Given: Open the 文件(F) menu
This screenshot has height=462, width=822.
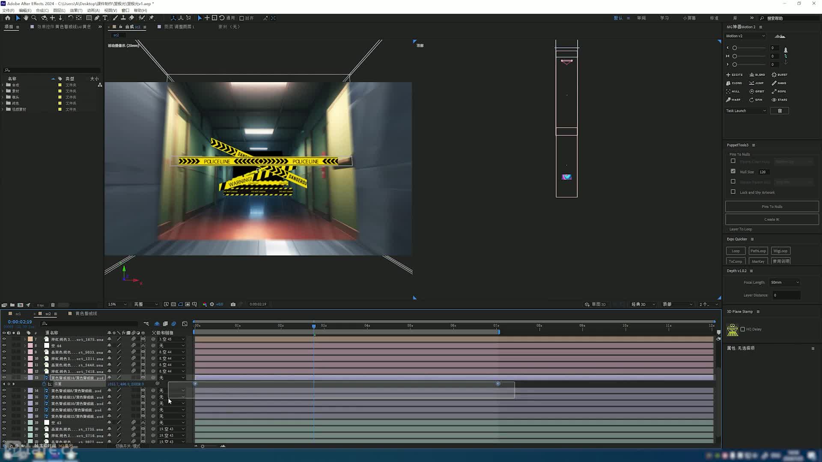Looking at the screenshot, I should coord(8,10).
